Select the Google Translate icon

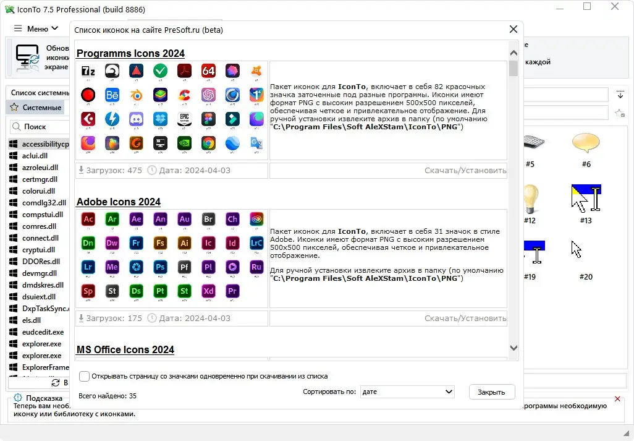tap(256, 143)
